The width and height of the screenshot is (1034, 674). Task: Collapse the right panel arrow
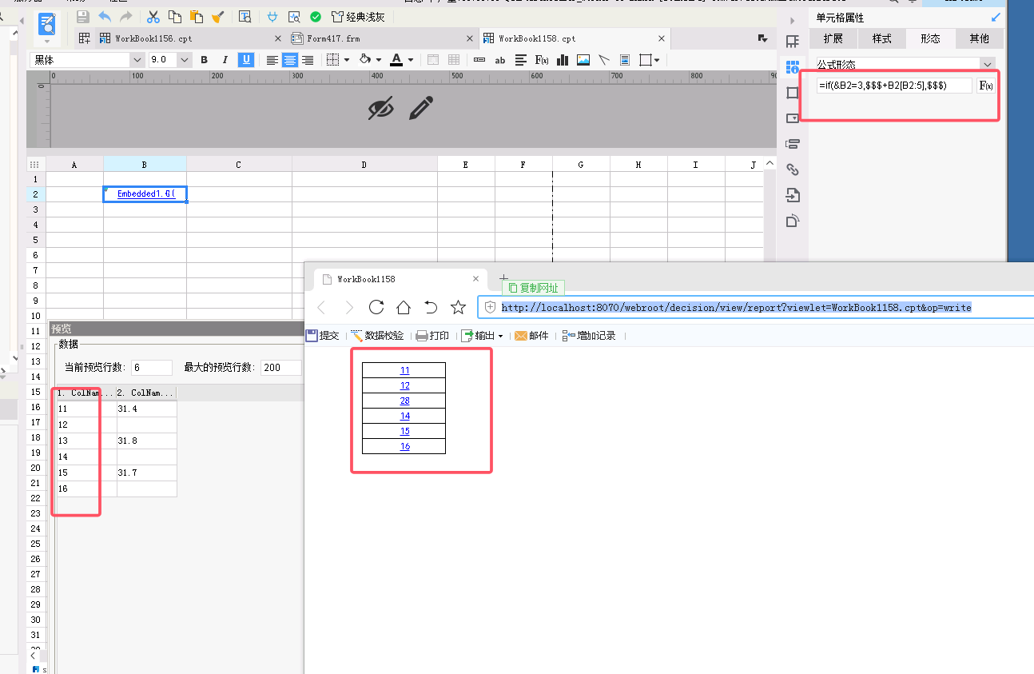pyautogui.click(x=793, y=20)
